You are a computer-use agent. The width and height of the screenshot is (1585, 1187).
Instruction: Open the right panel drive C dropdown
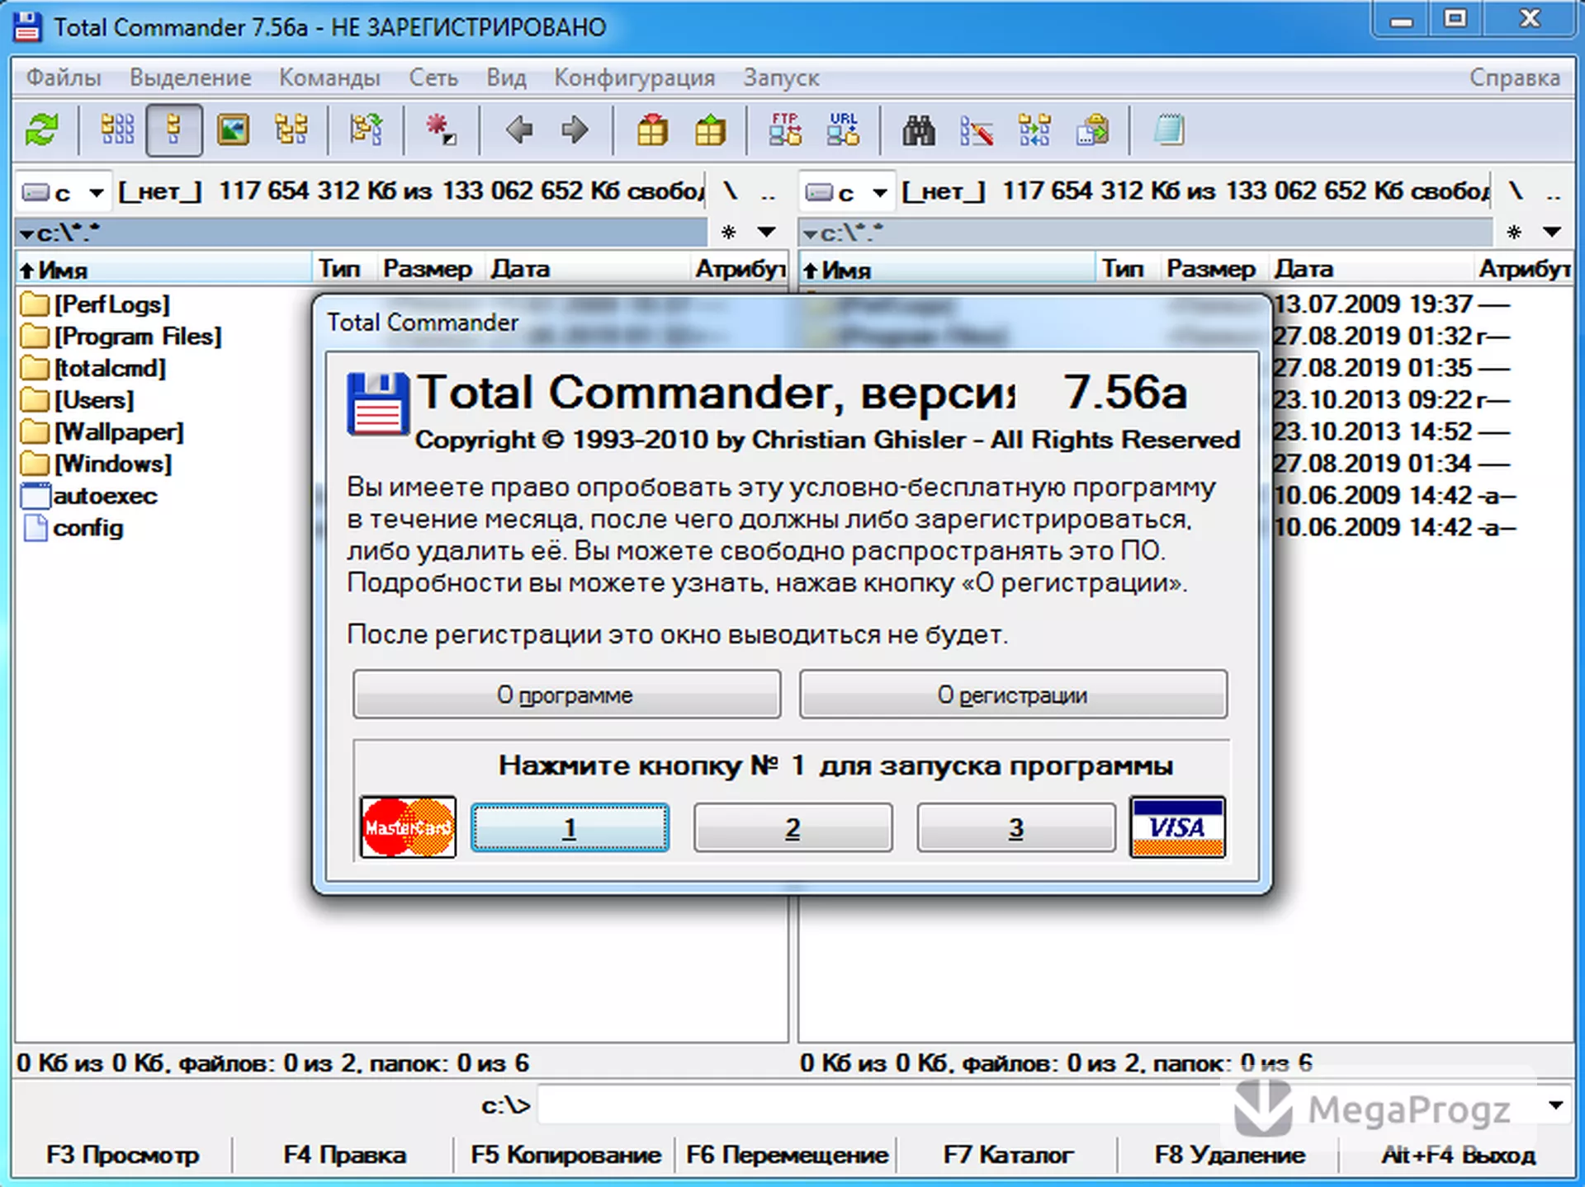(x=846, y=193)
